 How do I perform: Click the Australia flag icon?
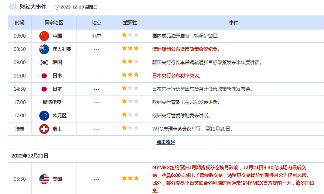(44, 49)
